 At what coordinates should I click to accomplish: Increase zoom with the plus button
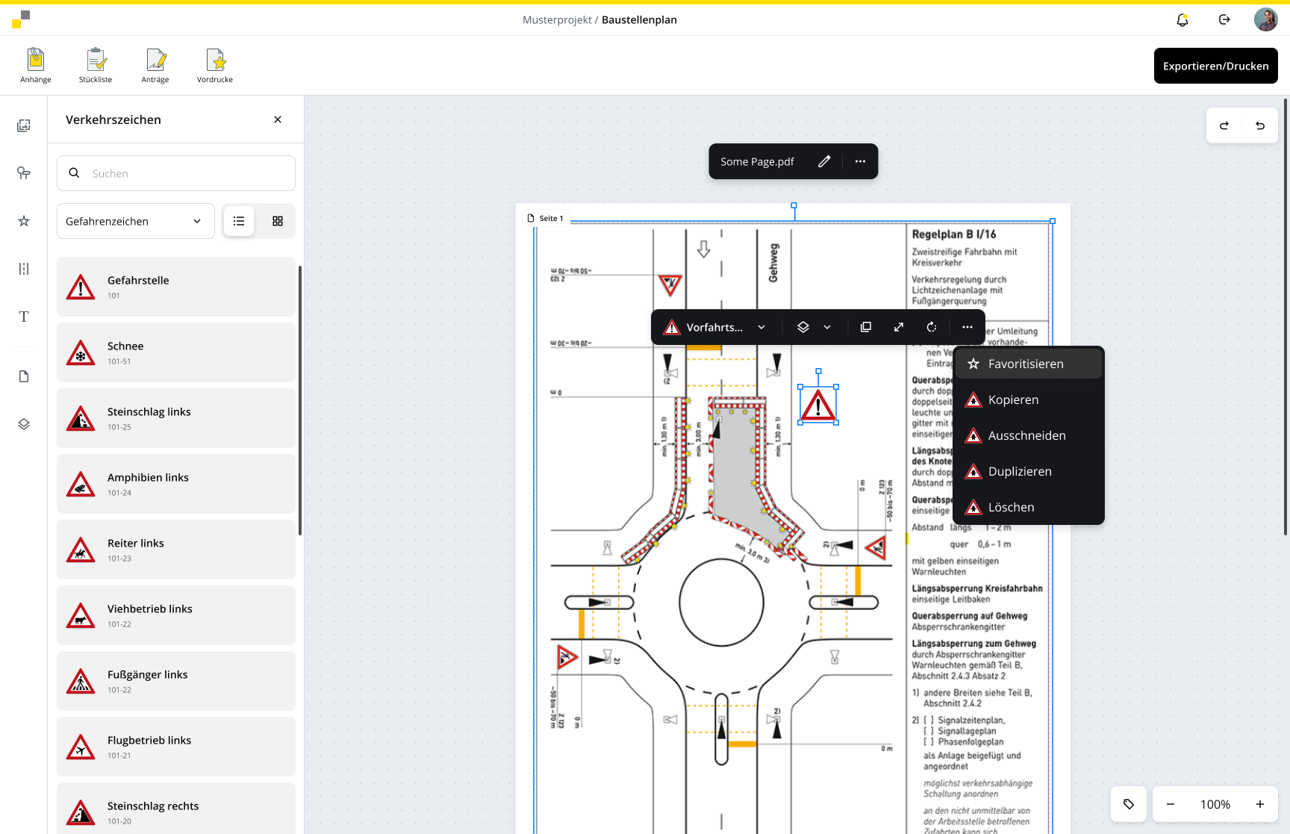(x=1260, y=804)
